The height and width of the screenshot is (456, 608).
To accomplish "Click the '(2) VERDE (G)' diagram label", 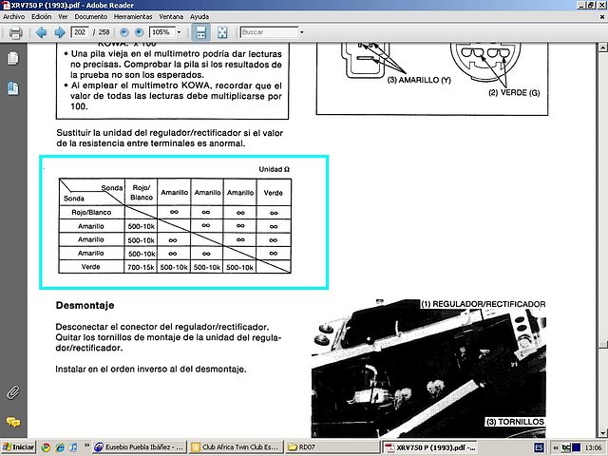I will [514, 92].
